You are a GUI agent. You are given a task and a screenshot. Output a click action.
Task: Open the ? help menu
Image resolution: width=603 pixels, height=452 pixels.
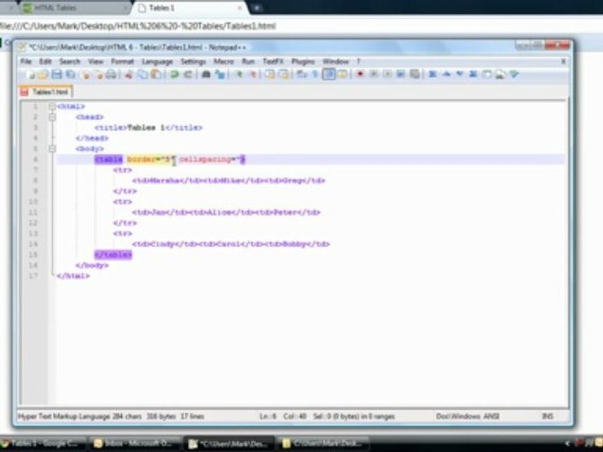click(359, 62)
